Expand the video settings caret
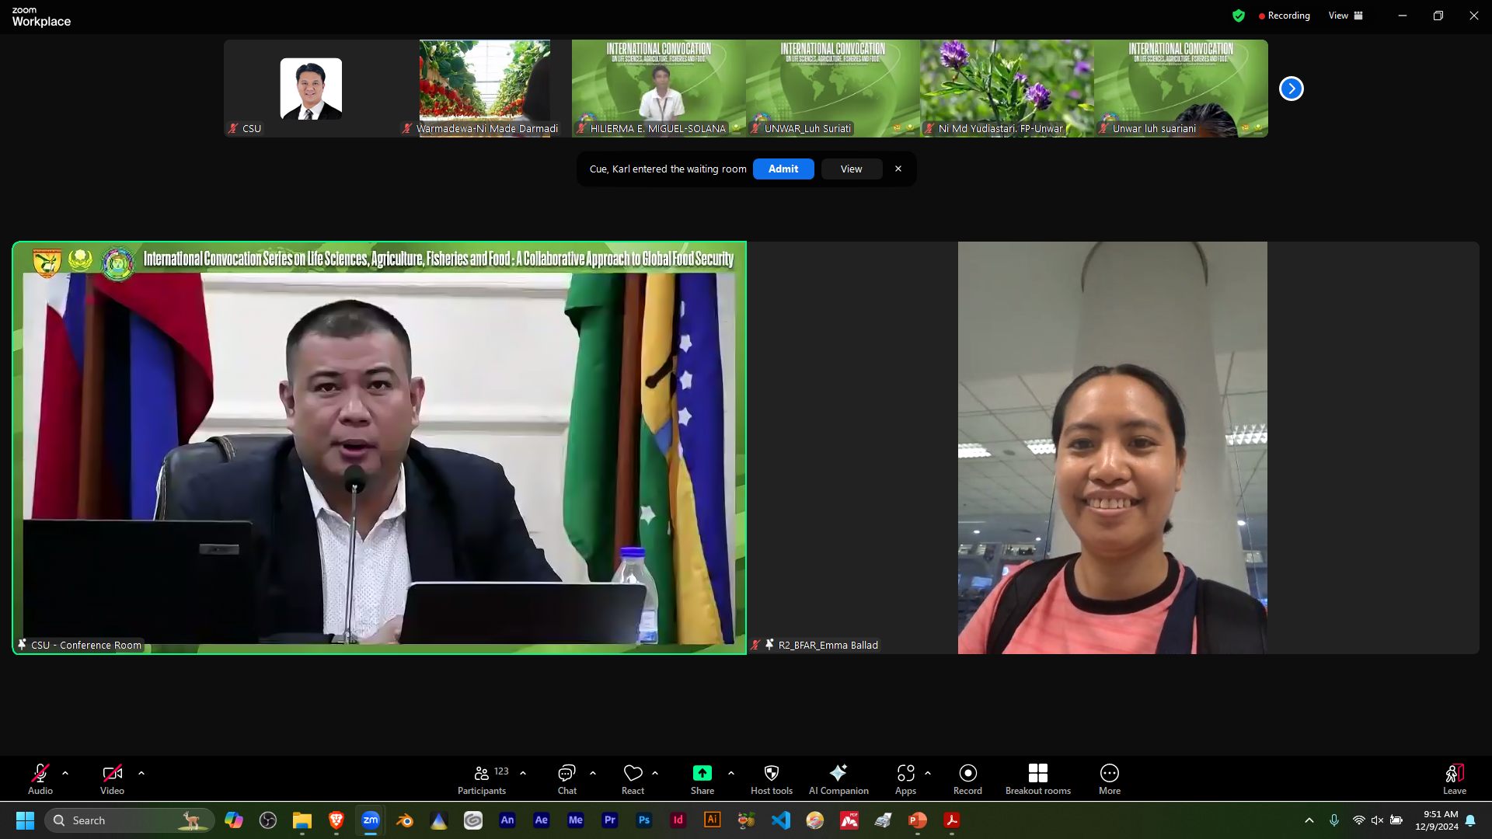 pyautogui.click(x=141, y=774)
